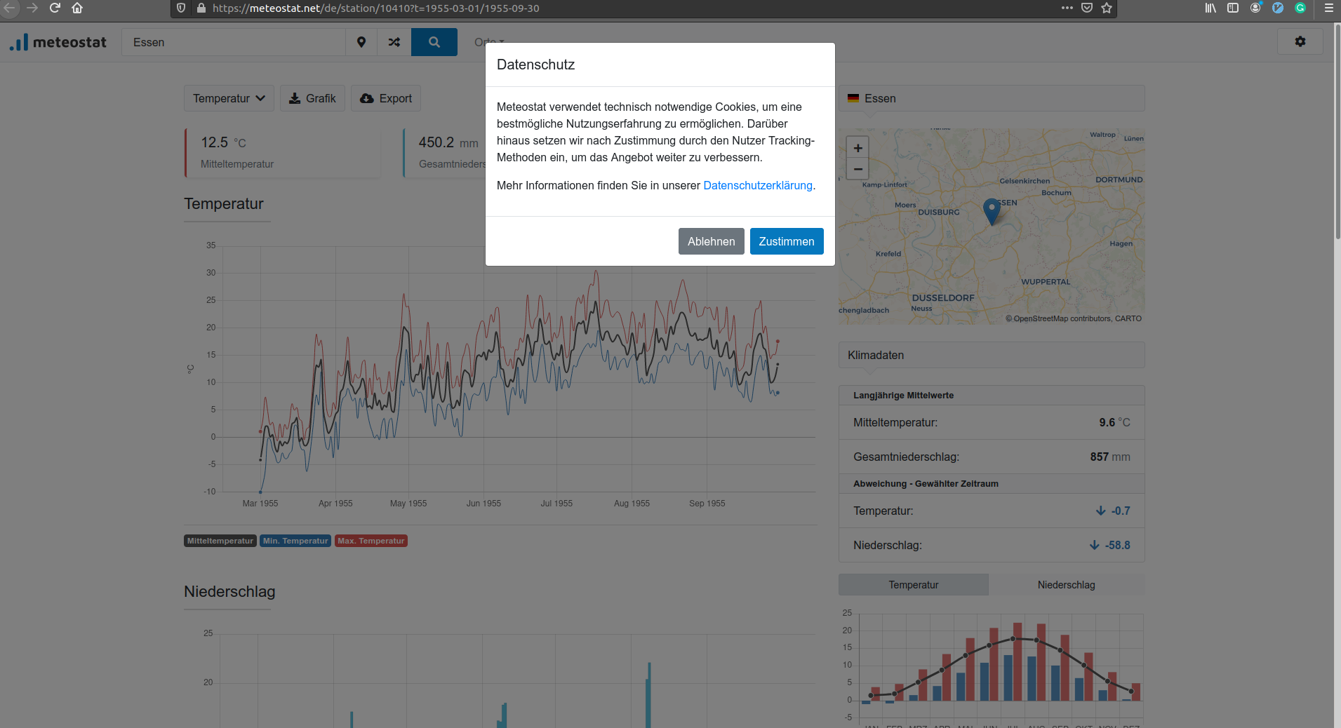Open the Temperatur parameter dropdown
Viewport: 1341px width, 728px height.
coord(229,98)
